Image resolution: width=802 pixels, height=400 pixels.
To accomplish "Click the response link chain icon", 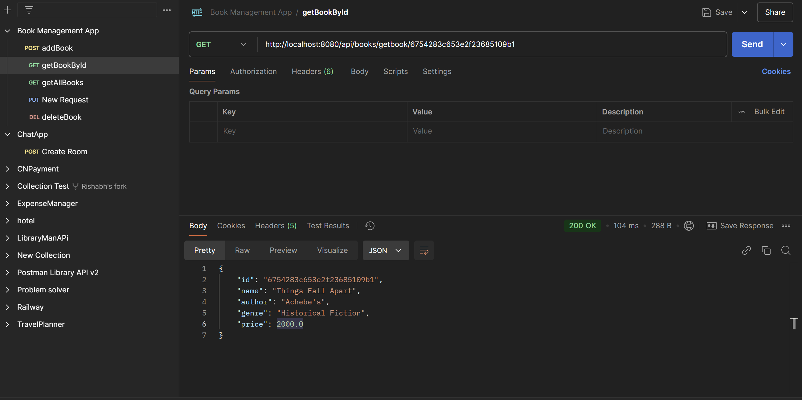I will 746,250.
